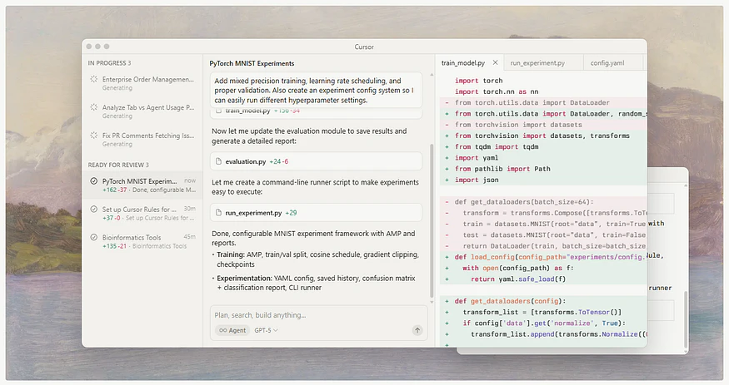Click spinner icon beside Enterprise Order Management
729x385 pixels.
point(94,79)
